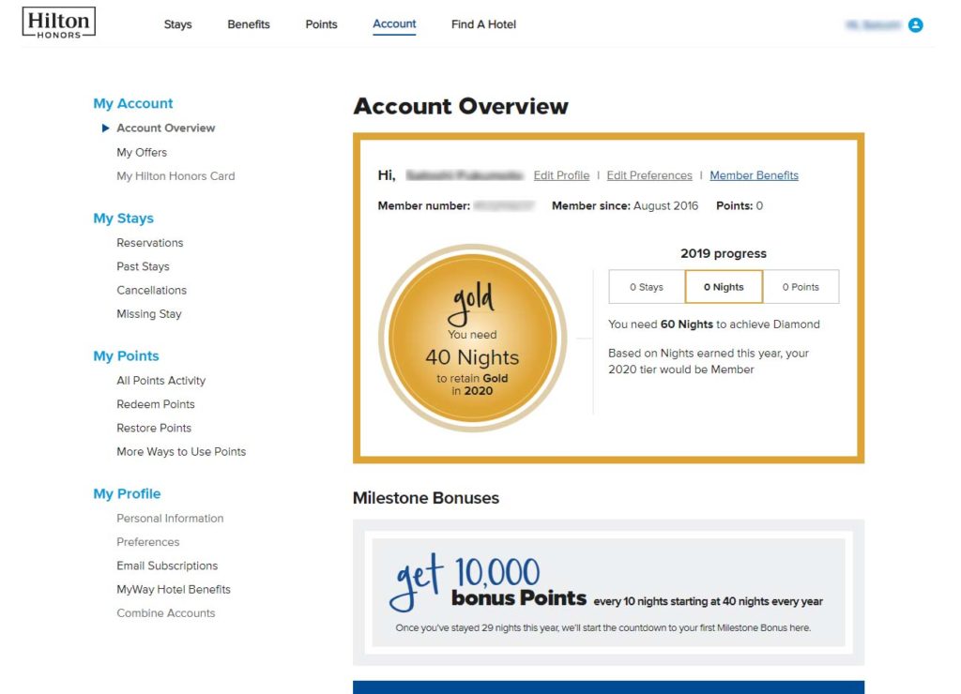
Task: Click the My Points section heading
Action: (126, 356)
